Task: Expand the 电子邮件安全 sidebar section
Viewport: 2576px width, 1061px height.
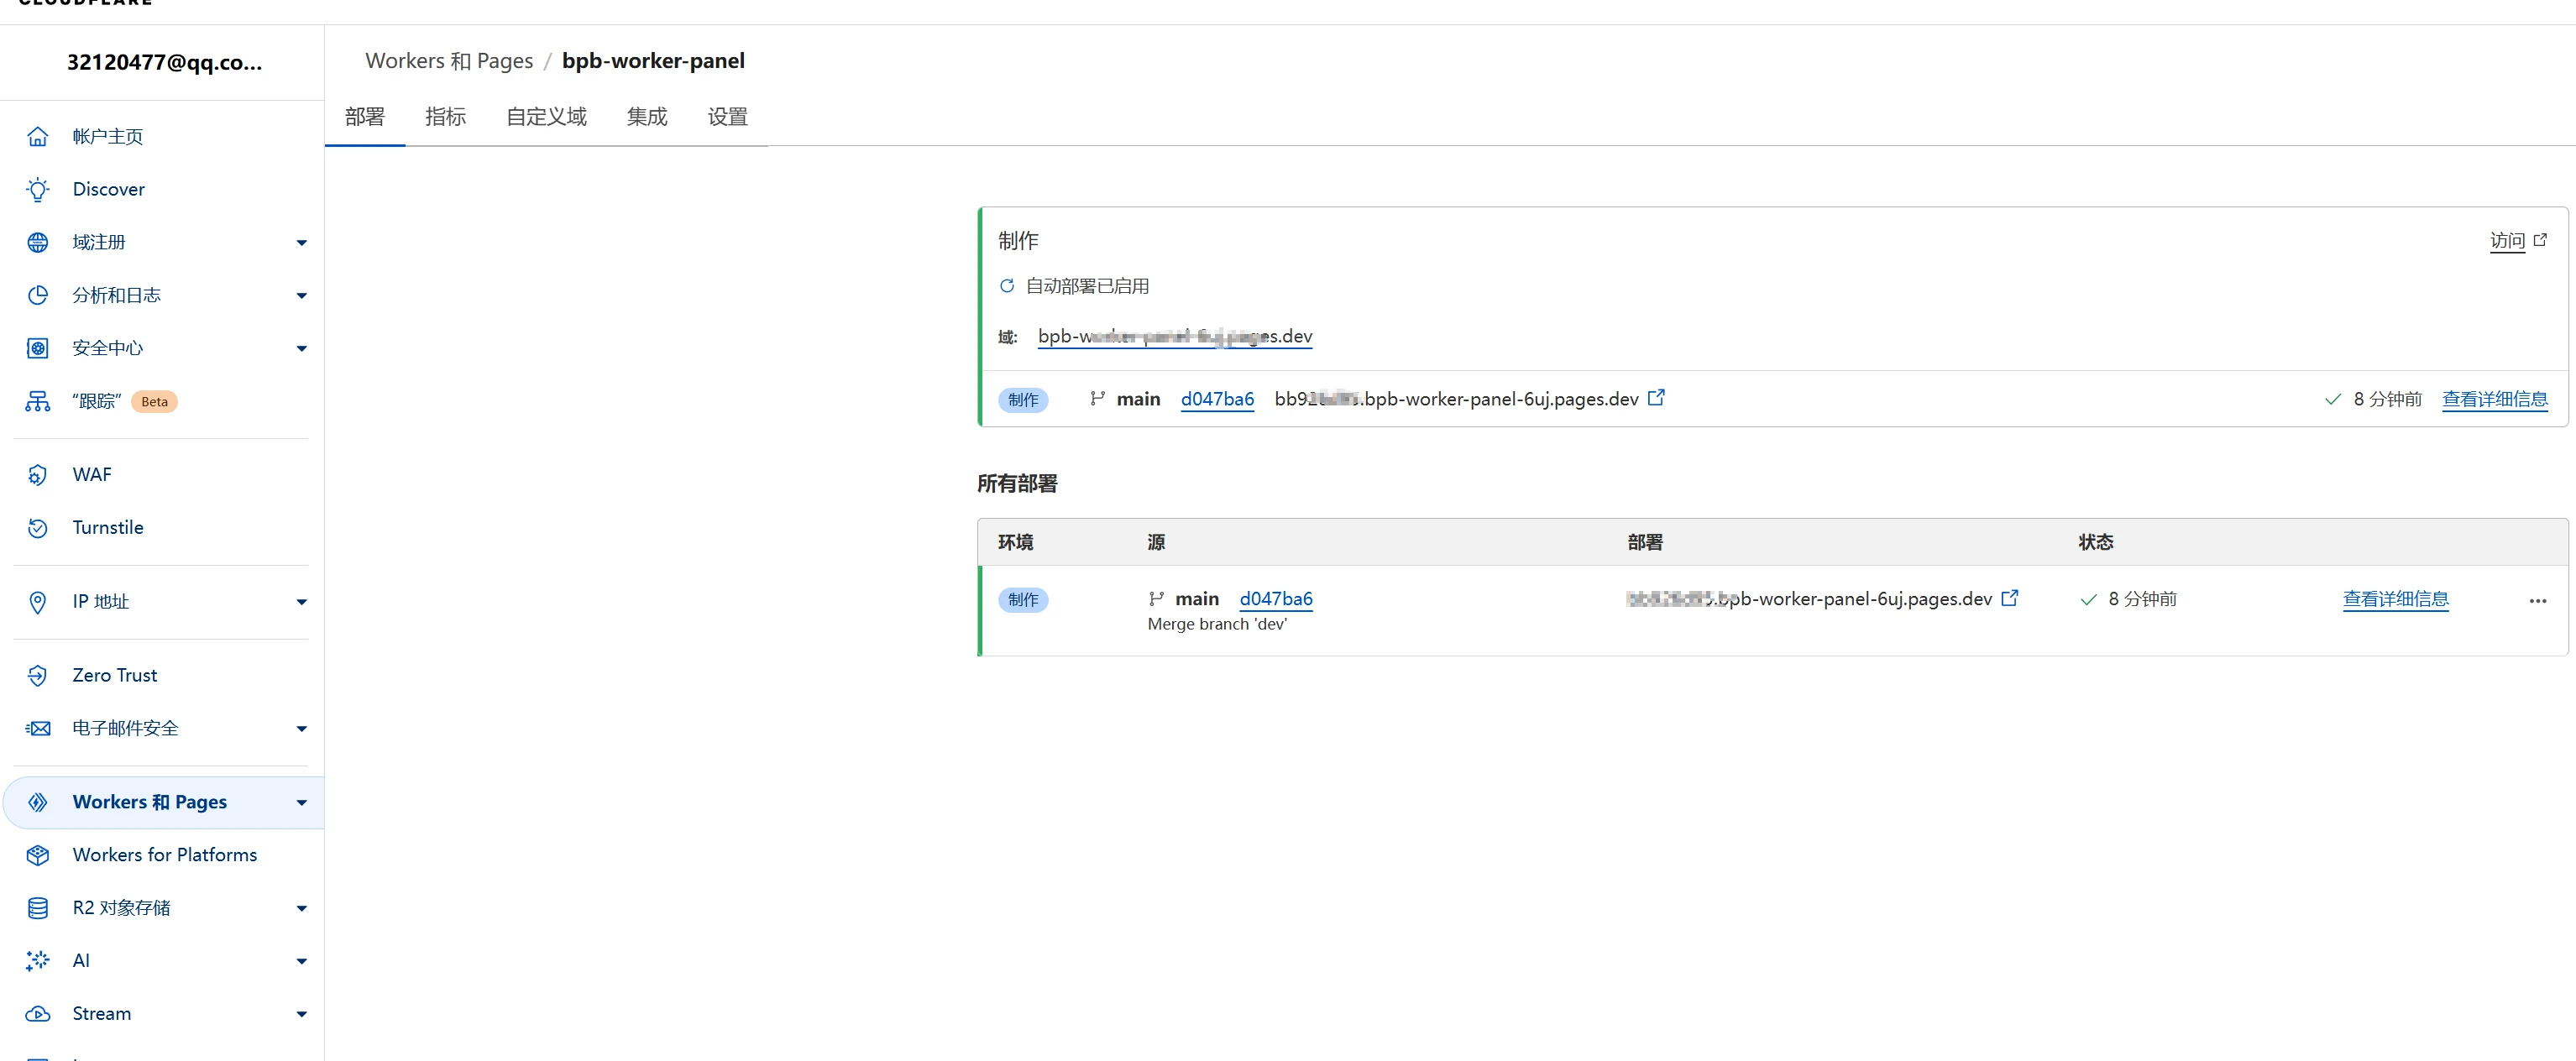Action: point(301,729)
